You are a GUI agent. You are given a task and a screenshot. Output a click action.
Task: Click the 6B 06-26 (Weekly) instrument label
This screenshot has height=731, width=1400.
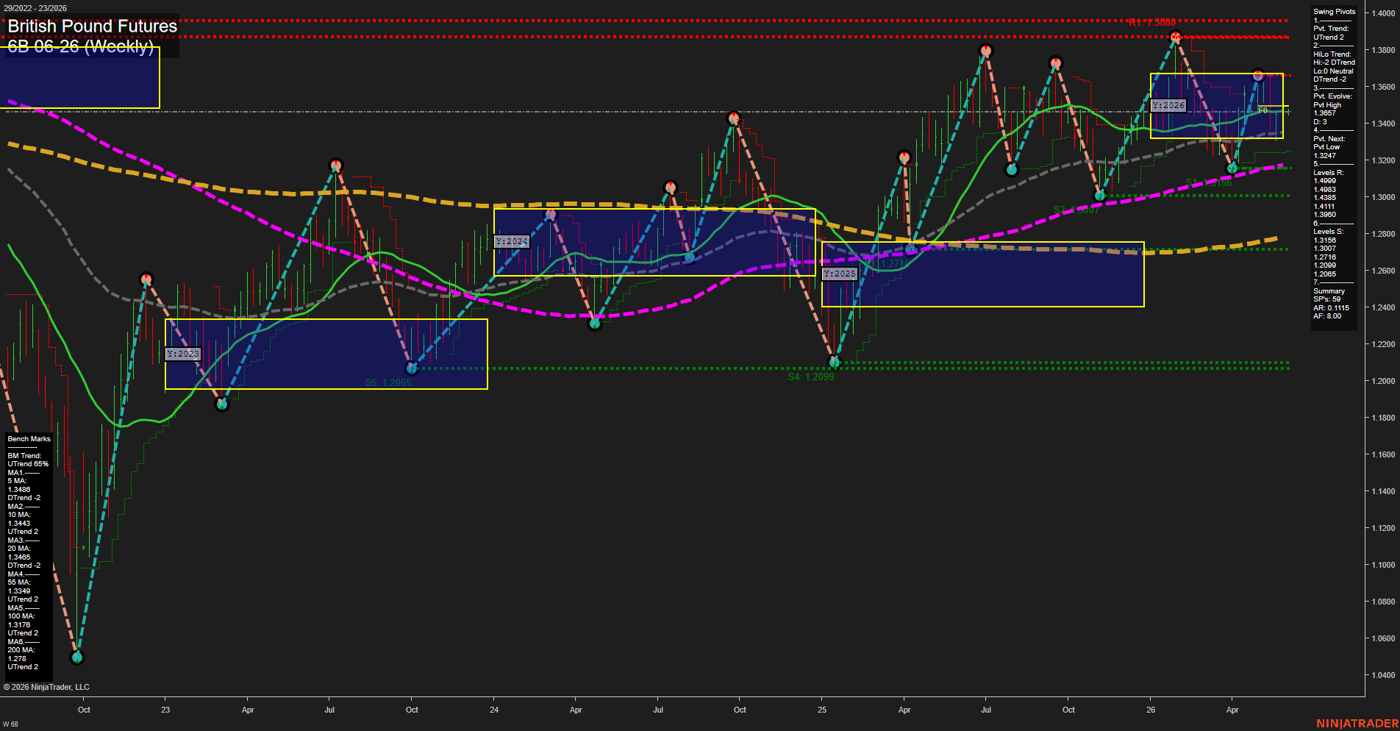[80, 46]
